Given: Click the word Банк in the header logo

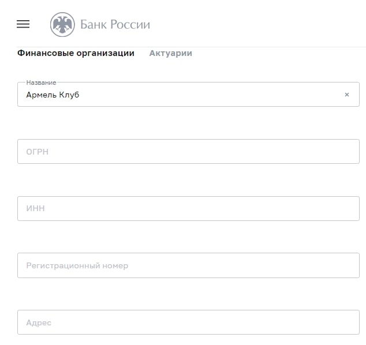Looking at the screenshot, I should click(x=94, y=24).
